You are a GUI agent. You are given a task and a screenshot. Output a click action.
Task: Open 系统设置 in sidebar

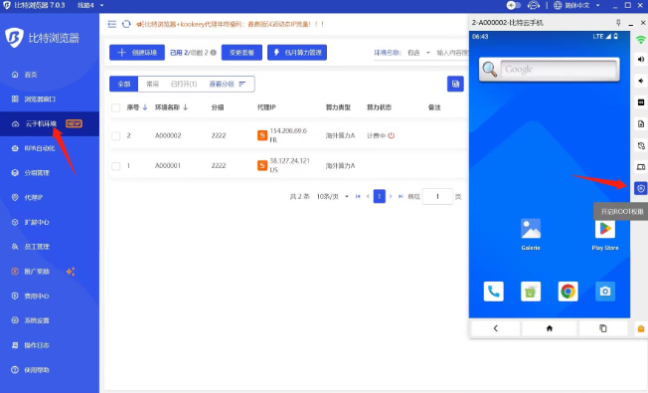(x=31, y=320)
